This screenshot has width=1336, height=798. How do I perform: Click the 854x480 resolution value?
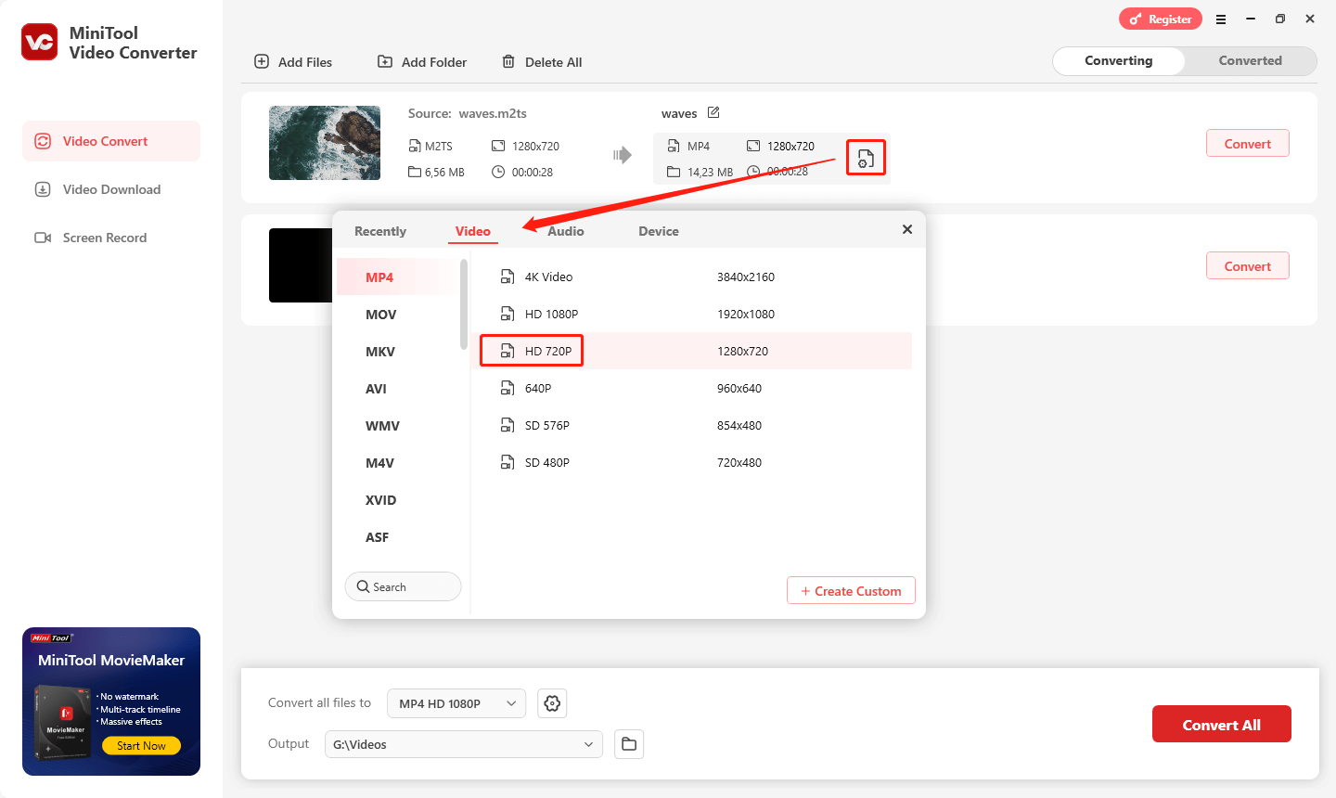[739, 425]
